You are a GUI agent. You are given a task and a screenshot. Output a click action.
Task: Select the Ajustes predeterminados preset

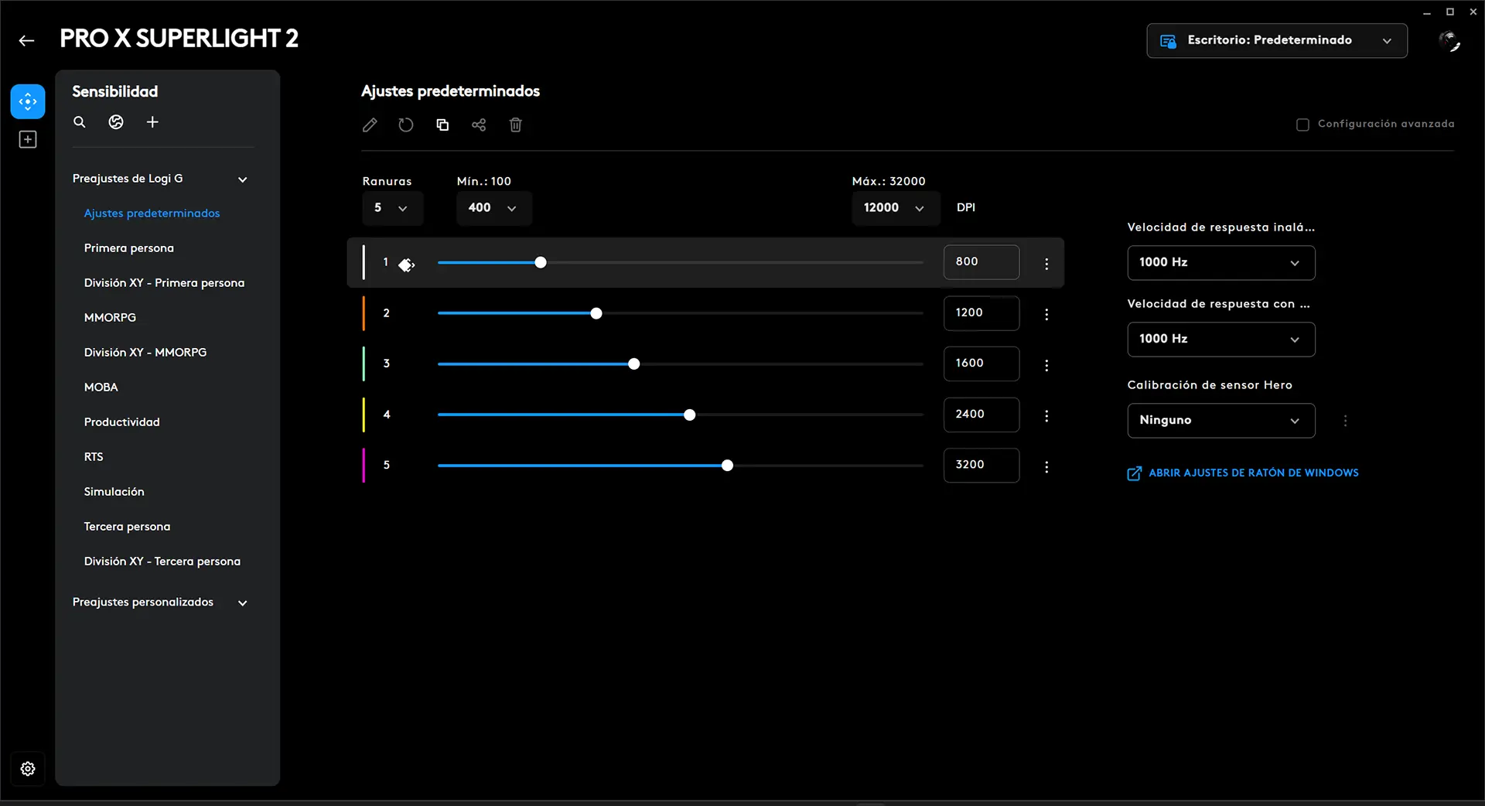coord(152,213)
